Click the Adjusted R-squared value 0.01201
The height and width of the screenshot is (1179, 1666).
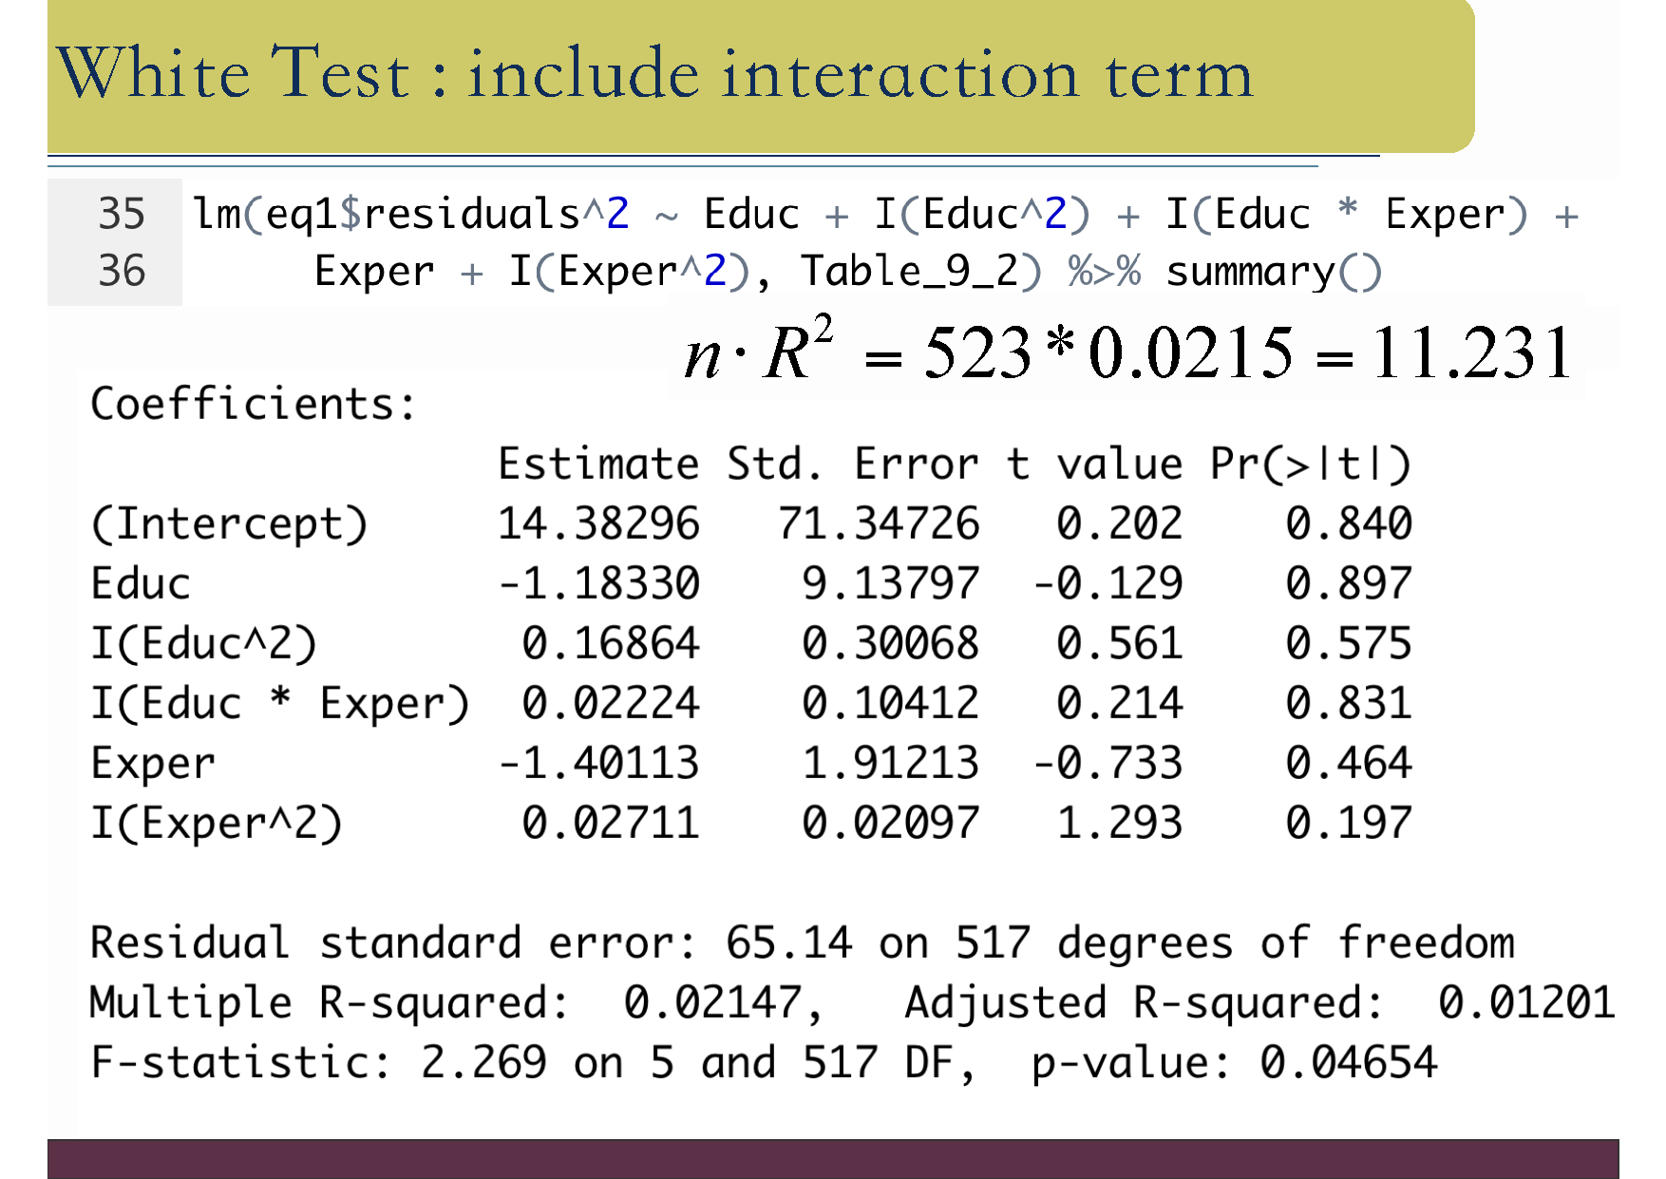[x=1525, y=1003]
